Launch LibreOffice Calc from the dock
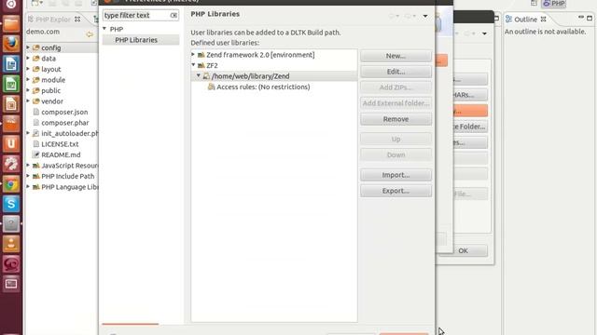 click(x=11, y=84)
